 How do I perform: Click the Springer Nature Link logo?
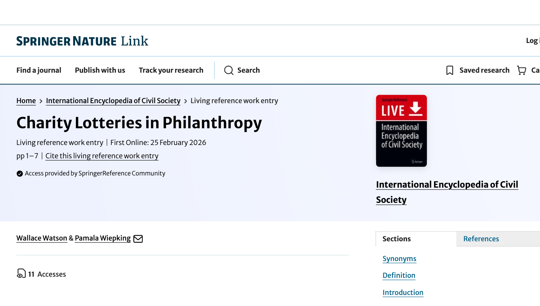pos(82,41)
